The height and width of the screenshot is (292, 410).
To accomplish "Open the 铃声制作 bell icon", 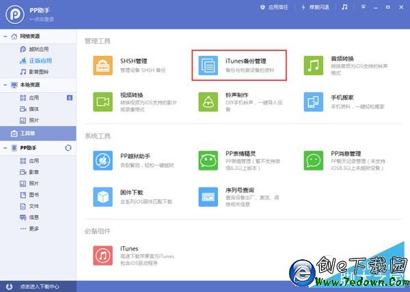I will [x=208, y=102].
